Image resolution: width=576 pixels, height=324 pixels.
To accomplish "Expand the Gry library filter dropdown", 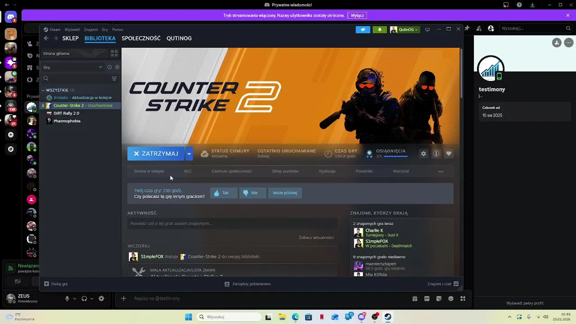I will click(x=72, y=67).
